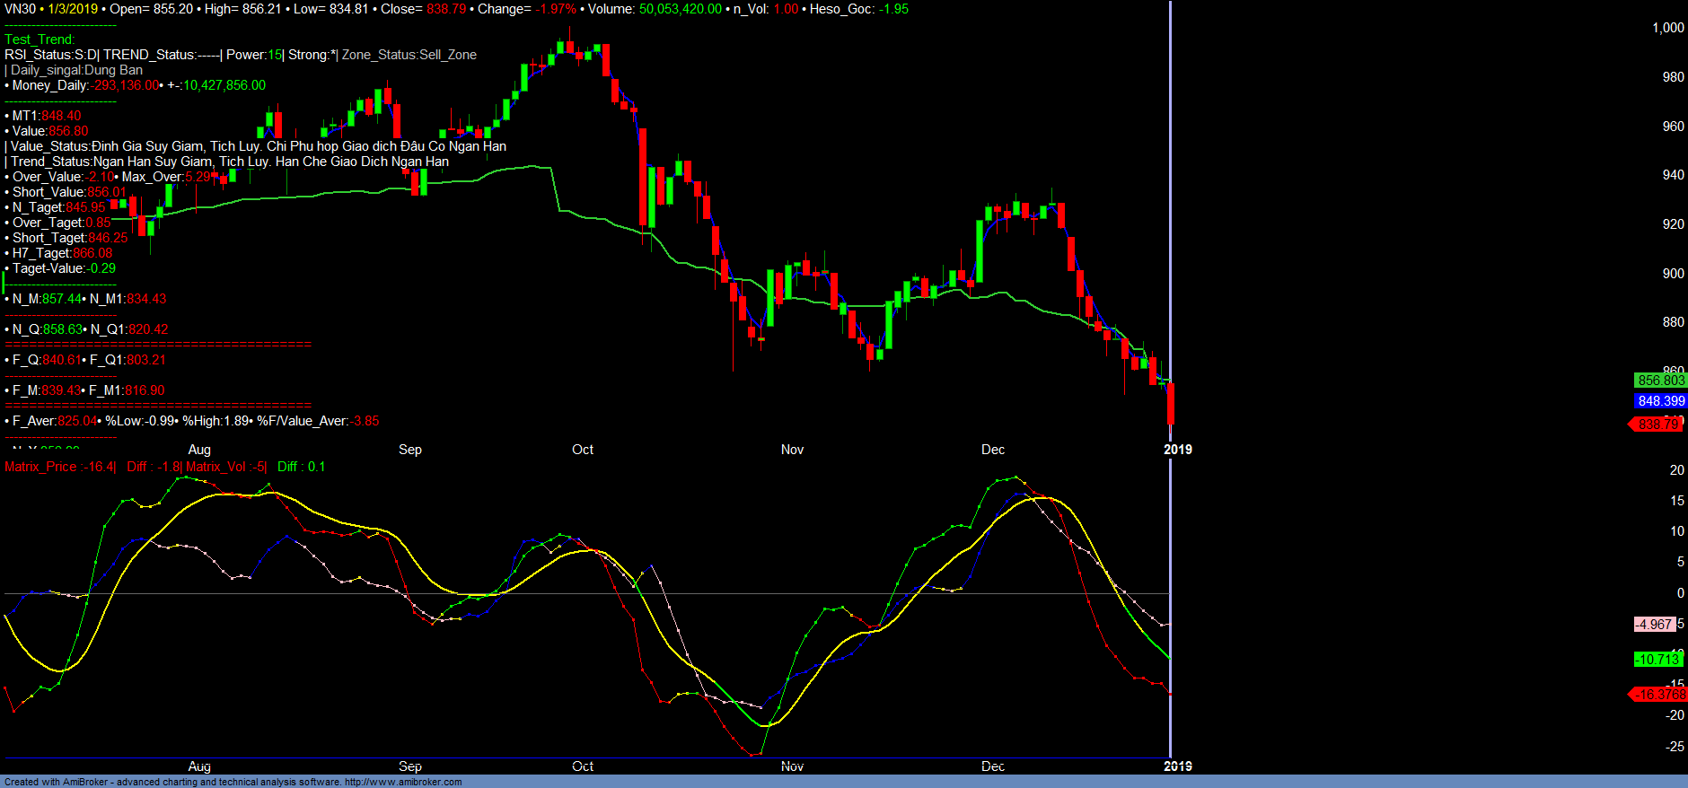Click Sep on the price chart time axis
The height and width of the screenshot is (788, 1688).
click(x=410, y=450)
